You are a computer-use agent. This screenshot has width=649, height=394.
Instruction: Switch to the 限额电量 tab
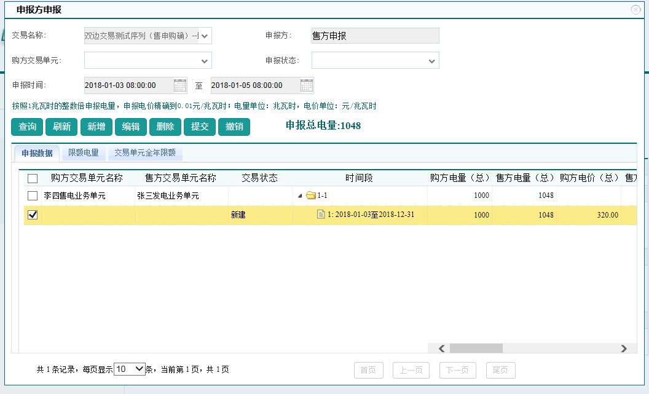[x=84, y=153]
